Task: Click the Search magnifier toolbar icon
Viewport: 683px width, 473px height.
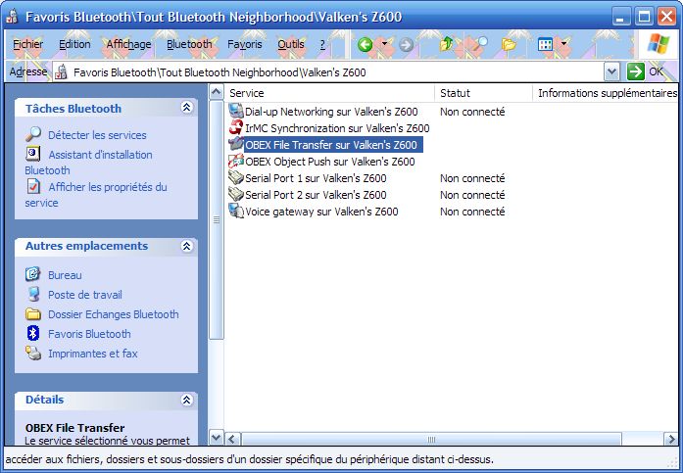Action: [480, 43]
